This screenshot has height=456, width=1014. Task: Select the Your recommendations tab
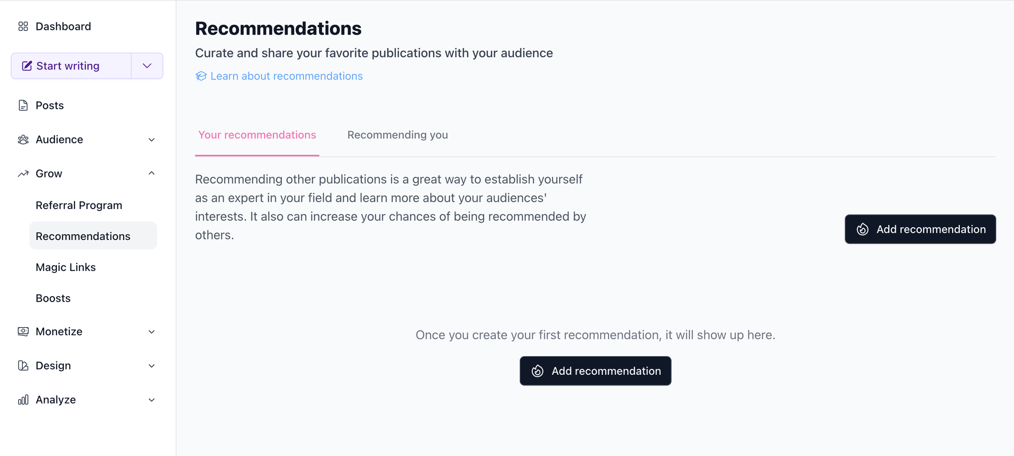click(257, 134)
